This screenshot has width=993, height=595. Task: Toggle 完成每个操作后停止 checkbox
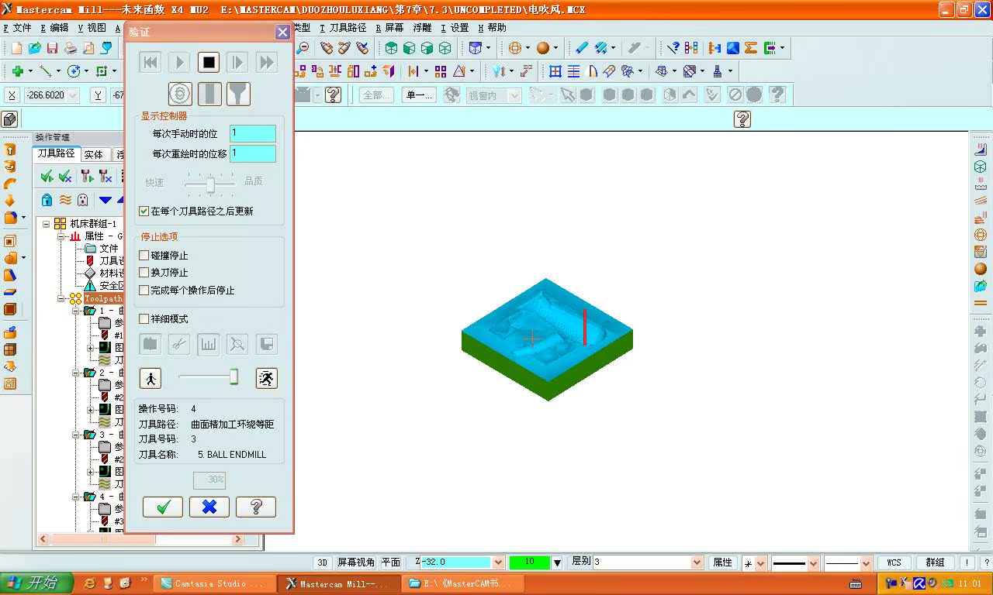[144, 290]
